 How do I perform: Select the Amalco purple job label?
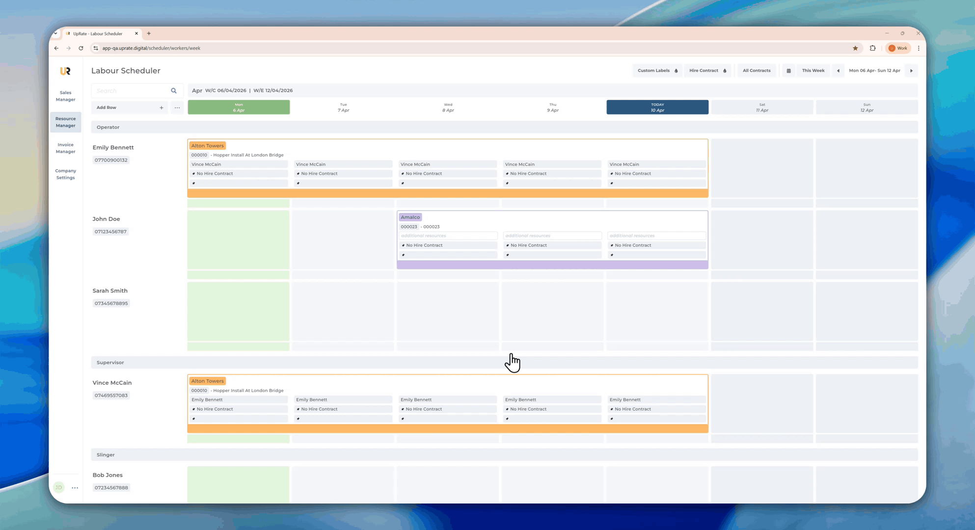click(x=410, y=217)
